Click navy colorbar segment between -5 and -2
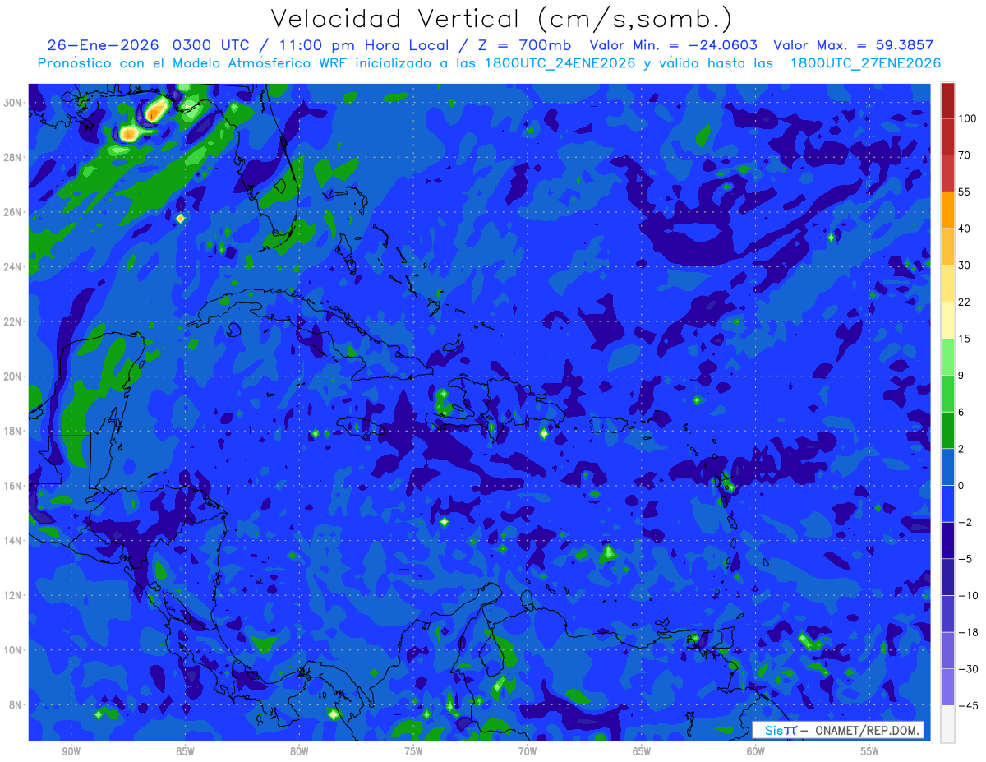The image size is (986, 762). 947,540
